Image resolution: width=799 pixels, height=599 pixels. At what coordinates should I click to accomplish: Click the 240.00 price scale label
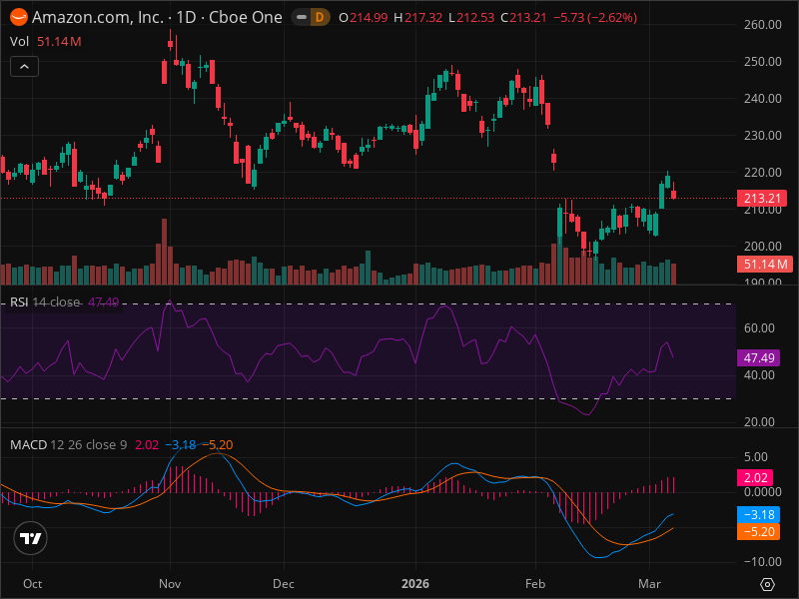(x=763, y=98)
